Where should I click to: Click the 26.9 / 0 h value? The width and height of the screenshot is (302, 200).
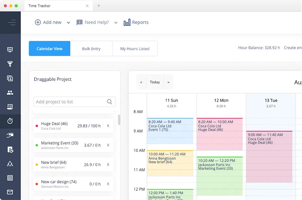[92, 165]
